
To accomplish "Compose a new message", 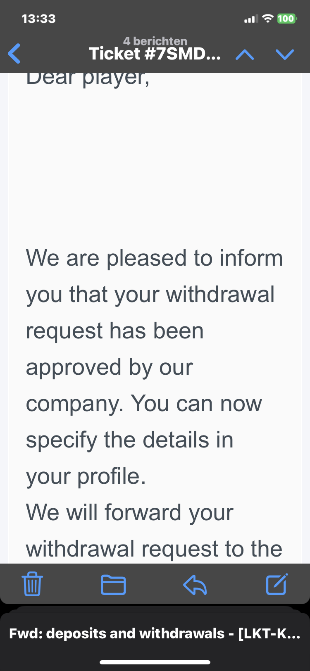I will pyautogui.click(x=277, y=584).
